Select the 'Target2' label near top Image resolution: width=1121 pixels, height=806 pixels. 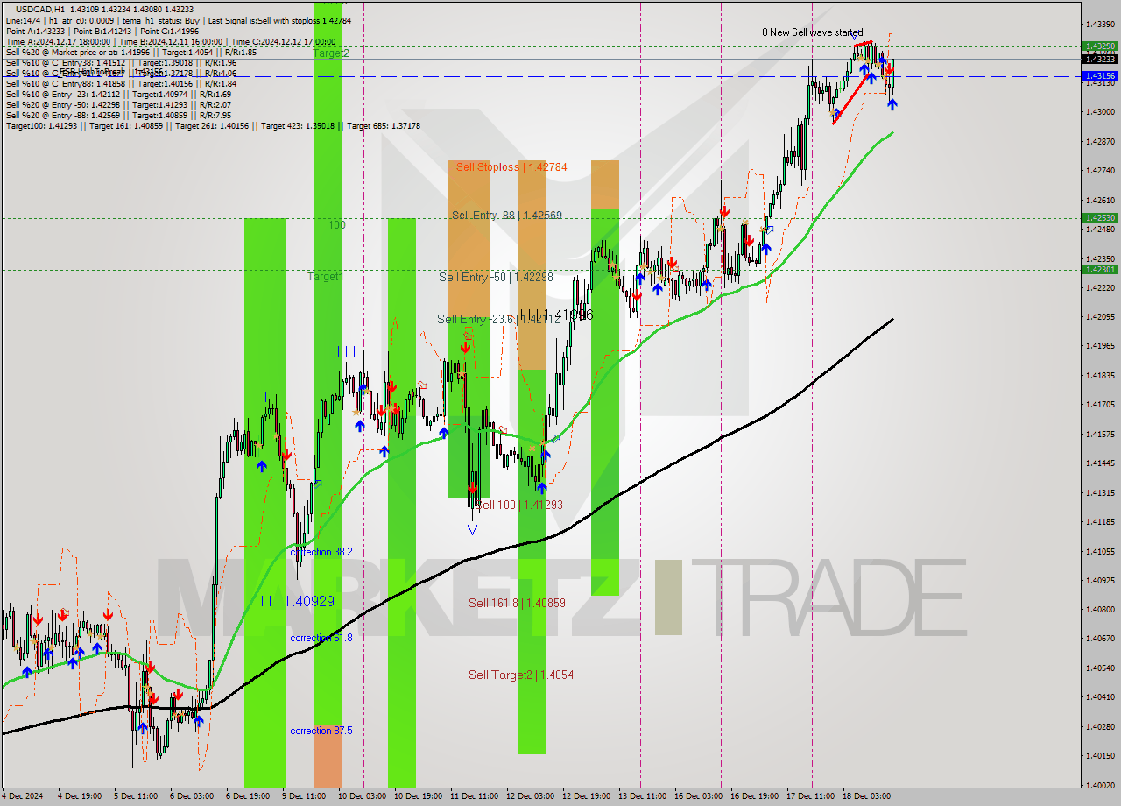(331, 53)
